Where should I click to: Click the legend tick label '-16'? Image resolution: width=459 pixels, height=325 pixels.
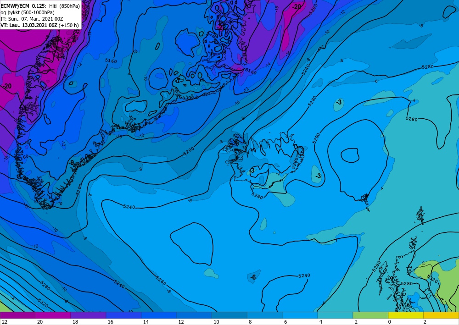tap(110, 322)
